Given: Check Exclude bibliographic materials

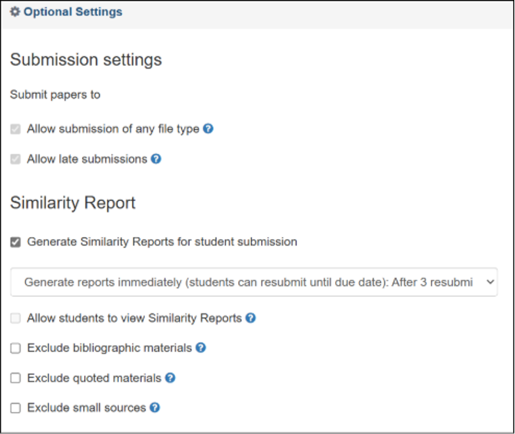Looking at the screenshot, I should [x=15, y=348].
